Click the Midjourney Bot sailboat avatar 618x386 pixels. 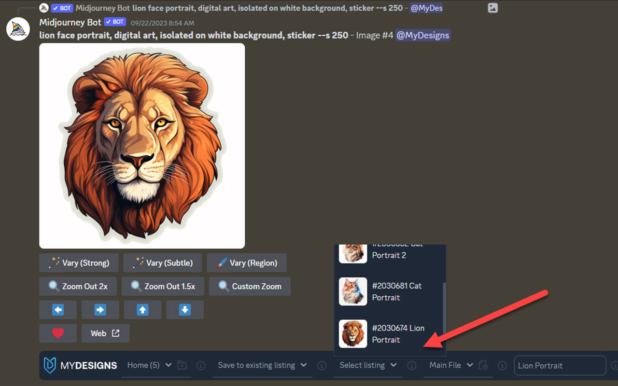(18, 28)
